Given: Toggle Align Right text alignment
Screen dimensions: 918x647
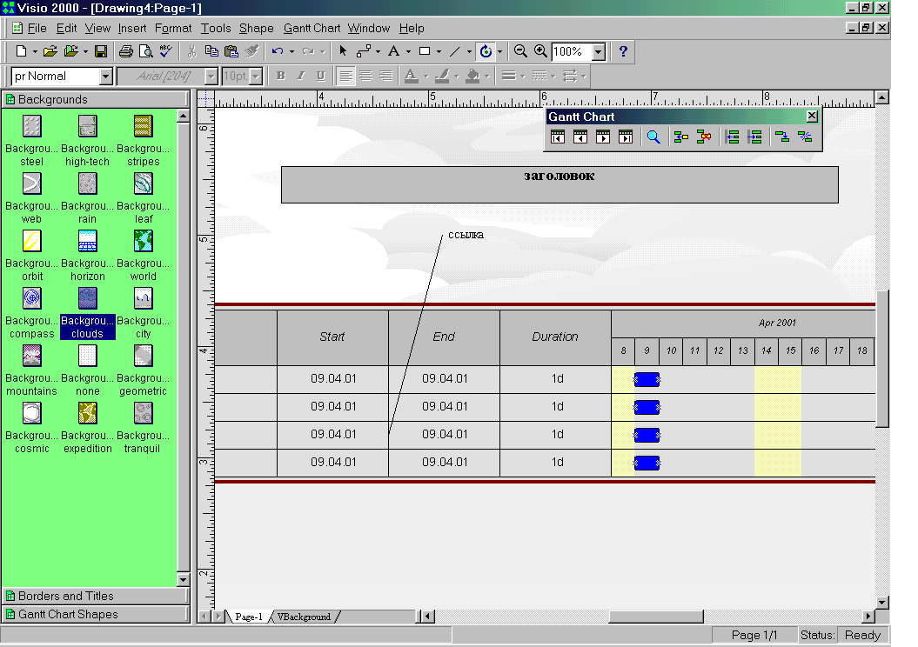Looking at the screenshot, I should (x=385, y=76).
